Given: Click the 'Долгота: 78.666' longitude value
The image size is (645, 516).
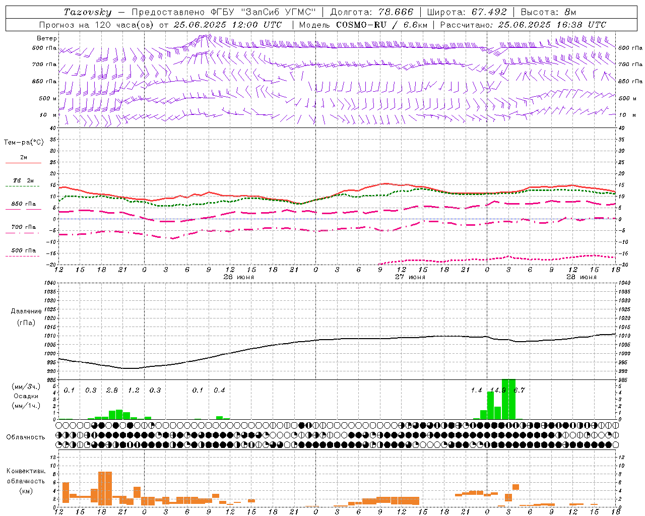Looking at the screenshot, I should tap(372, 12).
